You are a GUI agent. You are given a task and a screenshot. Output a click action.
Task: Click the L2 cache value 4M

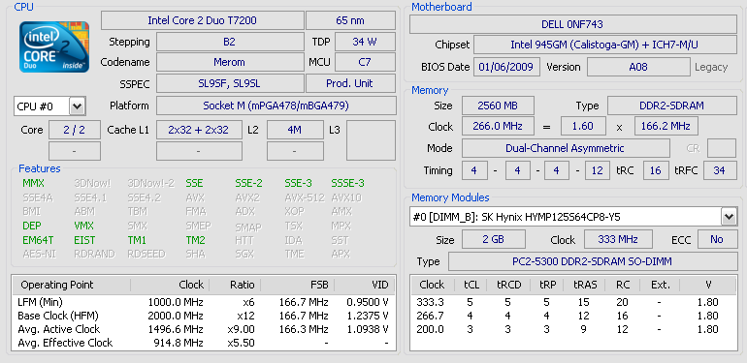[x=295, y=130]
